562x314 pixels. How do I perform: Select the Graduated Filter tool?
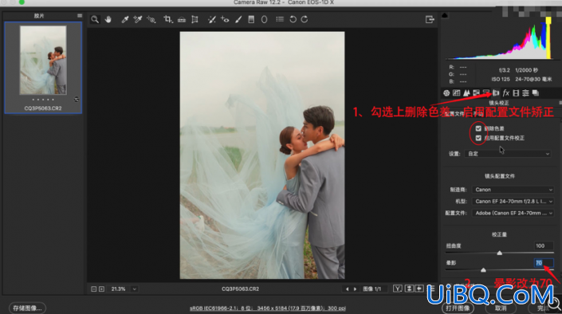pyautogui.click(x=251, y=19)
